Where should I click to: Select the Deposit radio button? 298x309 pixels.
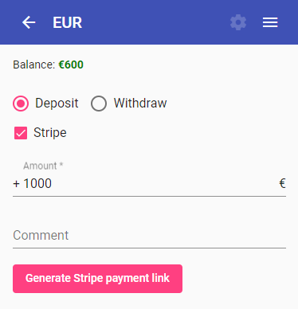(21, 104)
